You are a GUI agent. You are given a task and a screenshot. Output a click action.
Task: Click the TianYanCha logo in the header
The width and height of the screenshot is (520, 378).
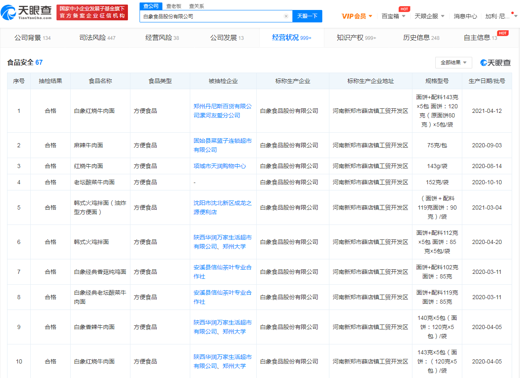click(27, 12)
